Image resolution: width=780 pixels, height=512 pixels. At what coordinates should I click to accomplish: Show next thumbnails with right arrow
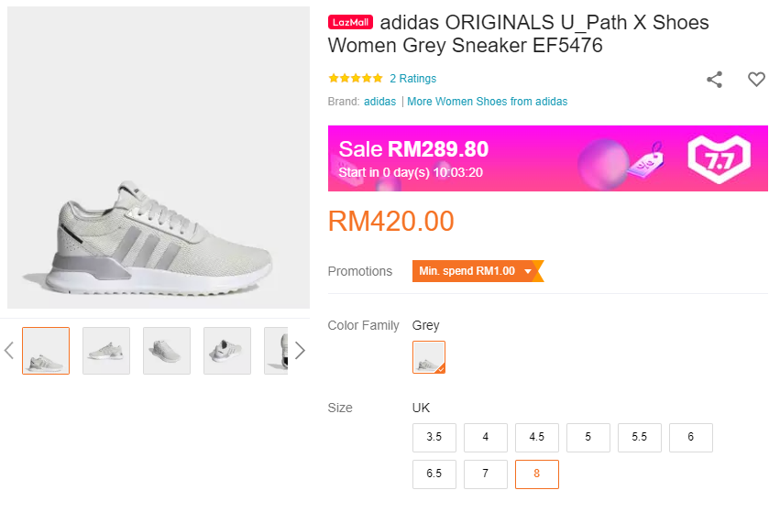pos(300,350)
